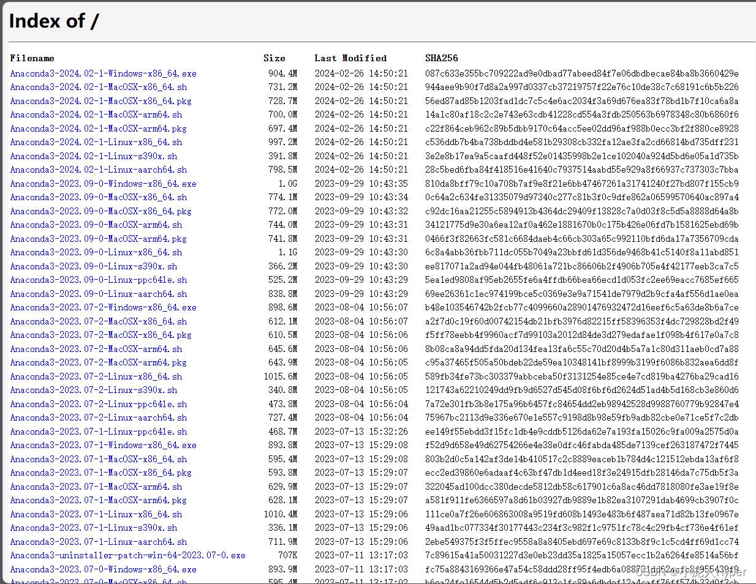Click SHA256 hash starting c536ddb7b4ba
The height and width of the screenshot is (584, 756).
(582, 142)
